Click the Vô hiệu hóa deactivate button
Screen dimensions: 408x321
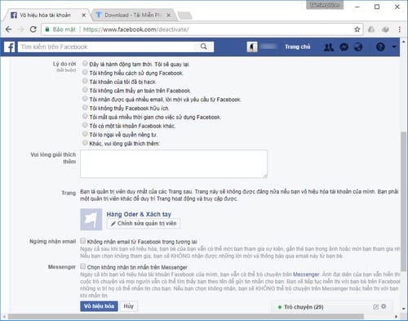coord(99,306)
